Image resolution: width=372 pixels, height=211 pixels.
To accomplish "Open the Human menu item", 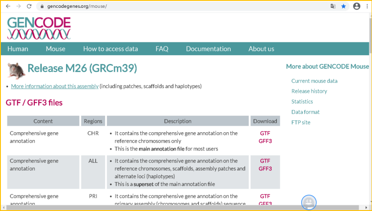I will [18, 49].
